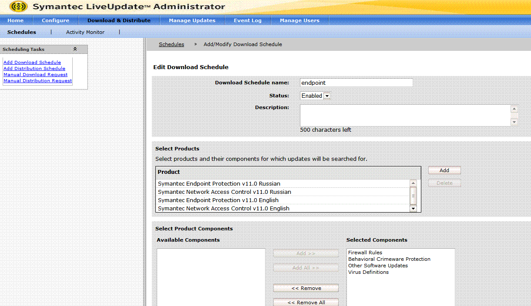Click the << Remove All button
This screenshot has width=531, height=306.
(x=306, y=303)
